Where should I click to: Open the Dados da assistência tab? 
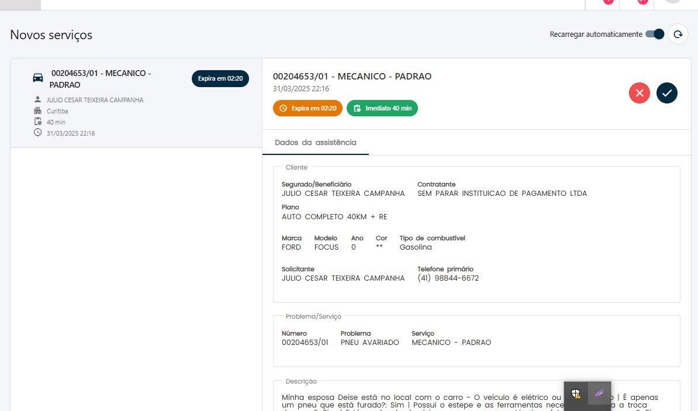coord(315,143)
